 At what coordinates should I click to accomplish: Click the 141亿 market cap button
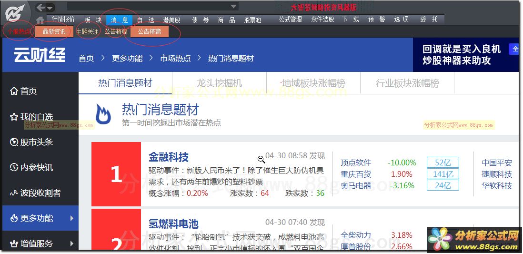(x=443, y=174)
